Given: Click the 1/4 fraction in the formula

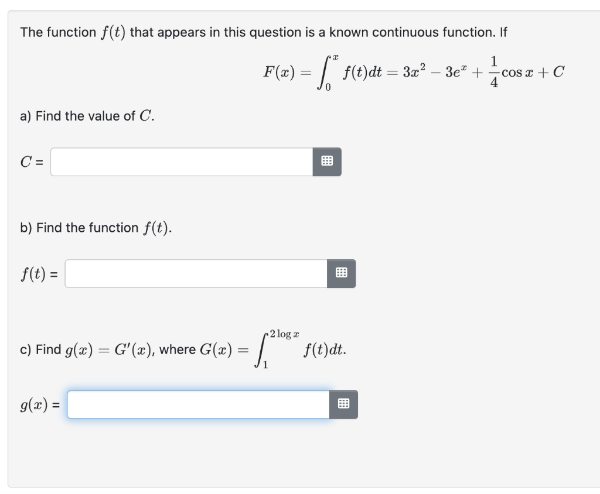Looking at the screenshot, I should click(494, 71).
